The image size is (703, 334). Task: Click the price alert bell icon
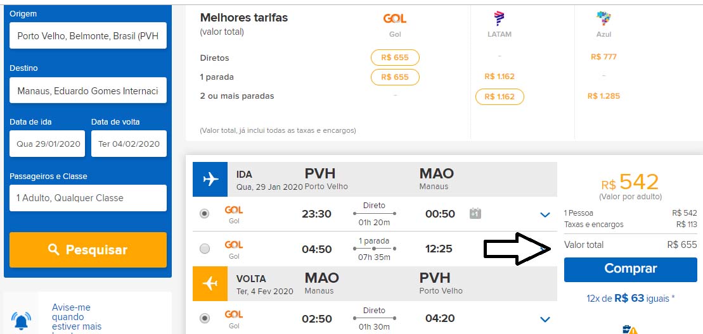[x=21, y=319]
